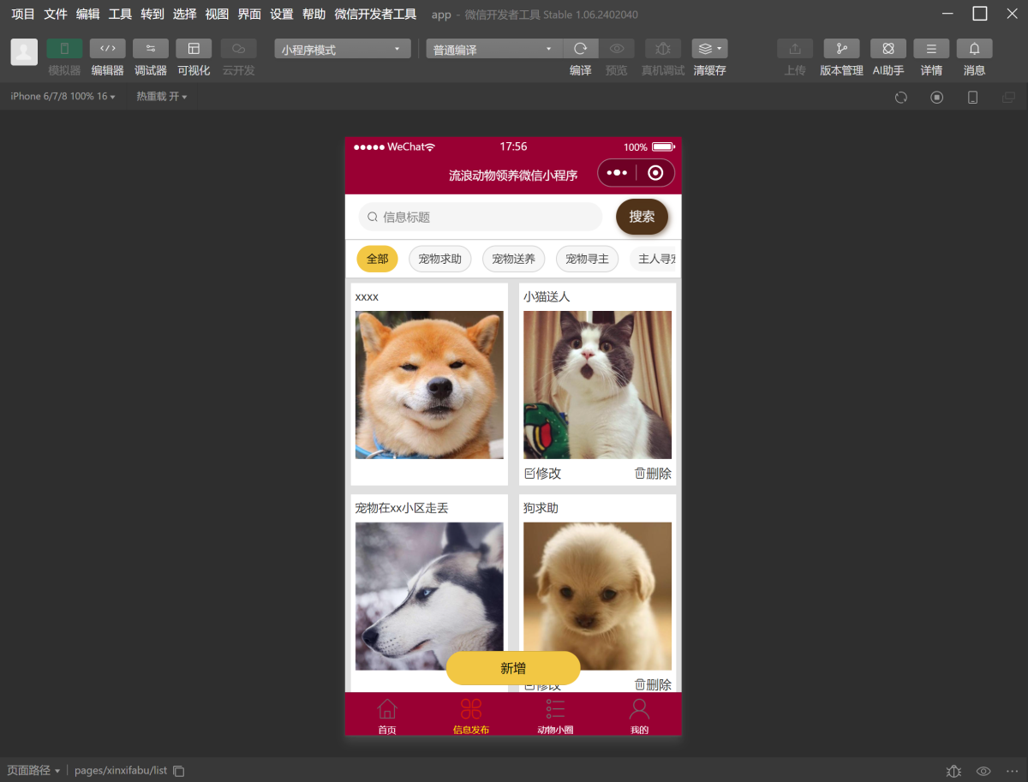Toggle the debugger panel button
The image size is (1028, 782).
point(151,49)
